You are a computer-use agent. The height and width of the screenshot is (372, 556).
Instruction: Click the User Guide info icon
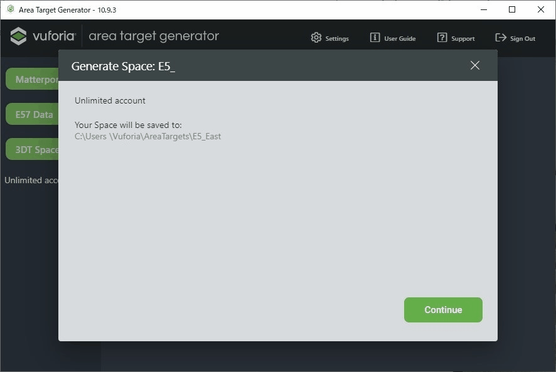(x=375, y=38)
